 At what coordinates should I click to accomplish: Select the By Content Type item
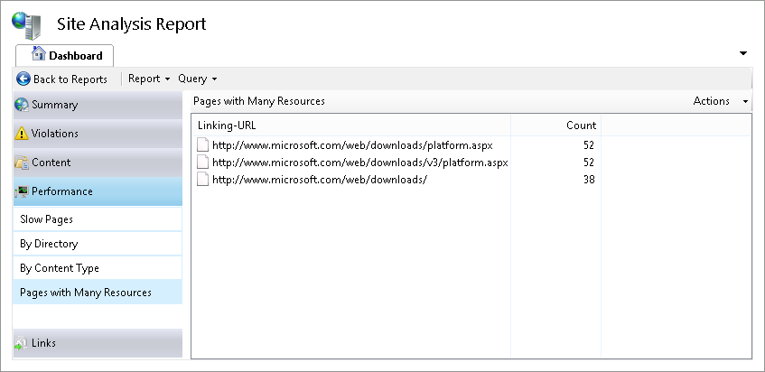point(60,268)
